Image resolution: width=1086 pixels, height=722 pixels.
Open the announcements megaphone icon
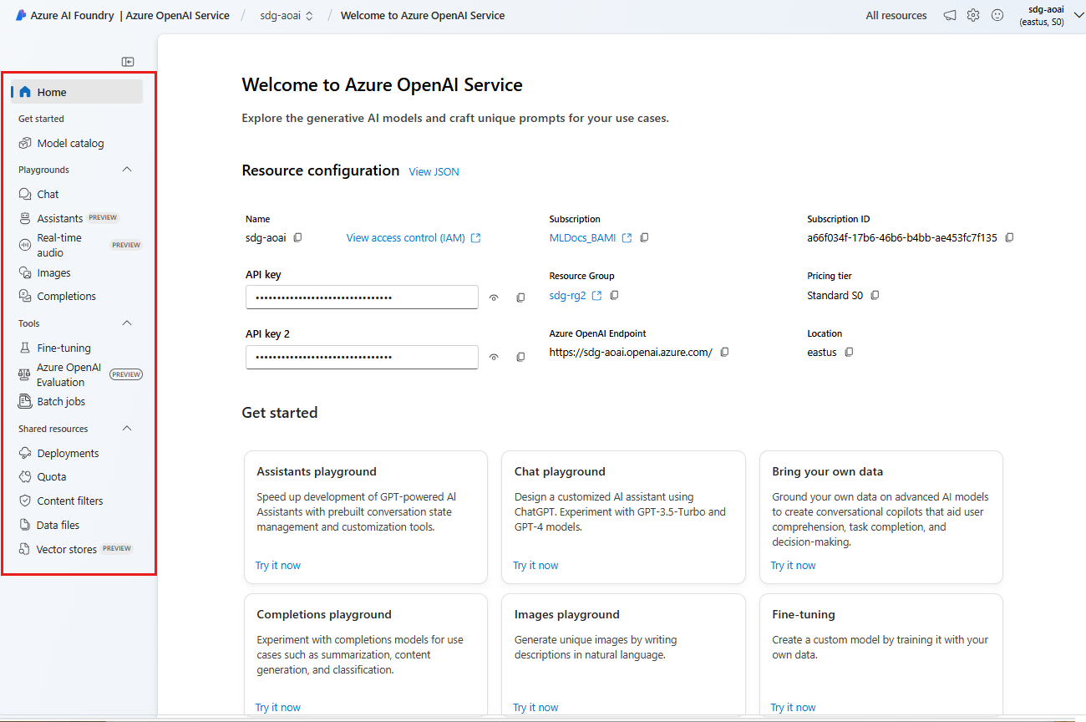click(x=950, y=15)
